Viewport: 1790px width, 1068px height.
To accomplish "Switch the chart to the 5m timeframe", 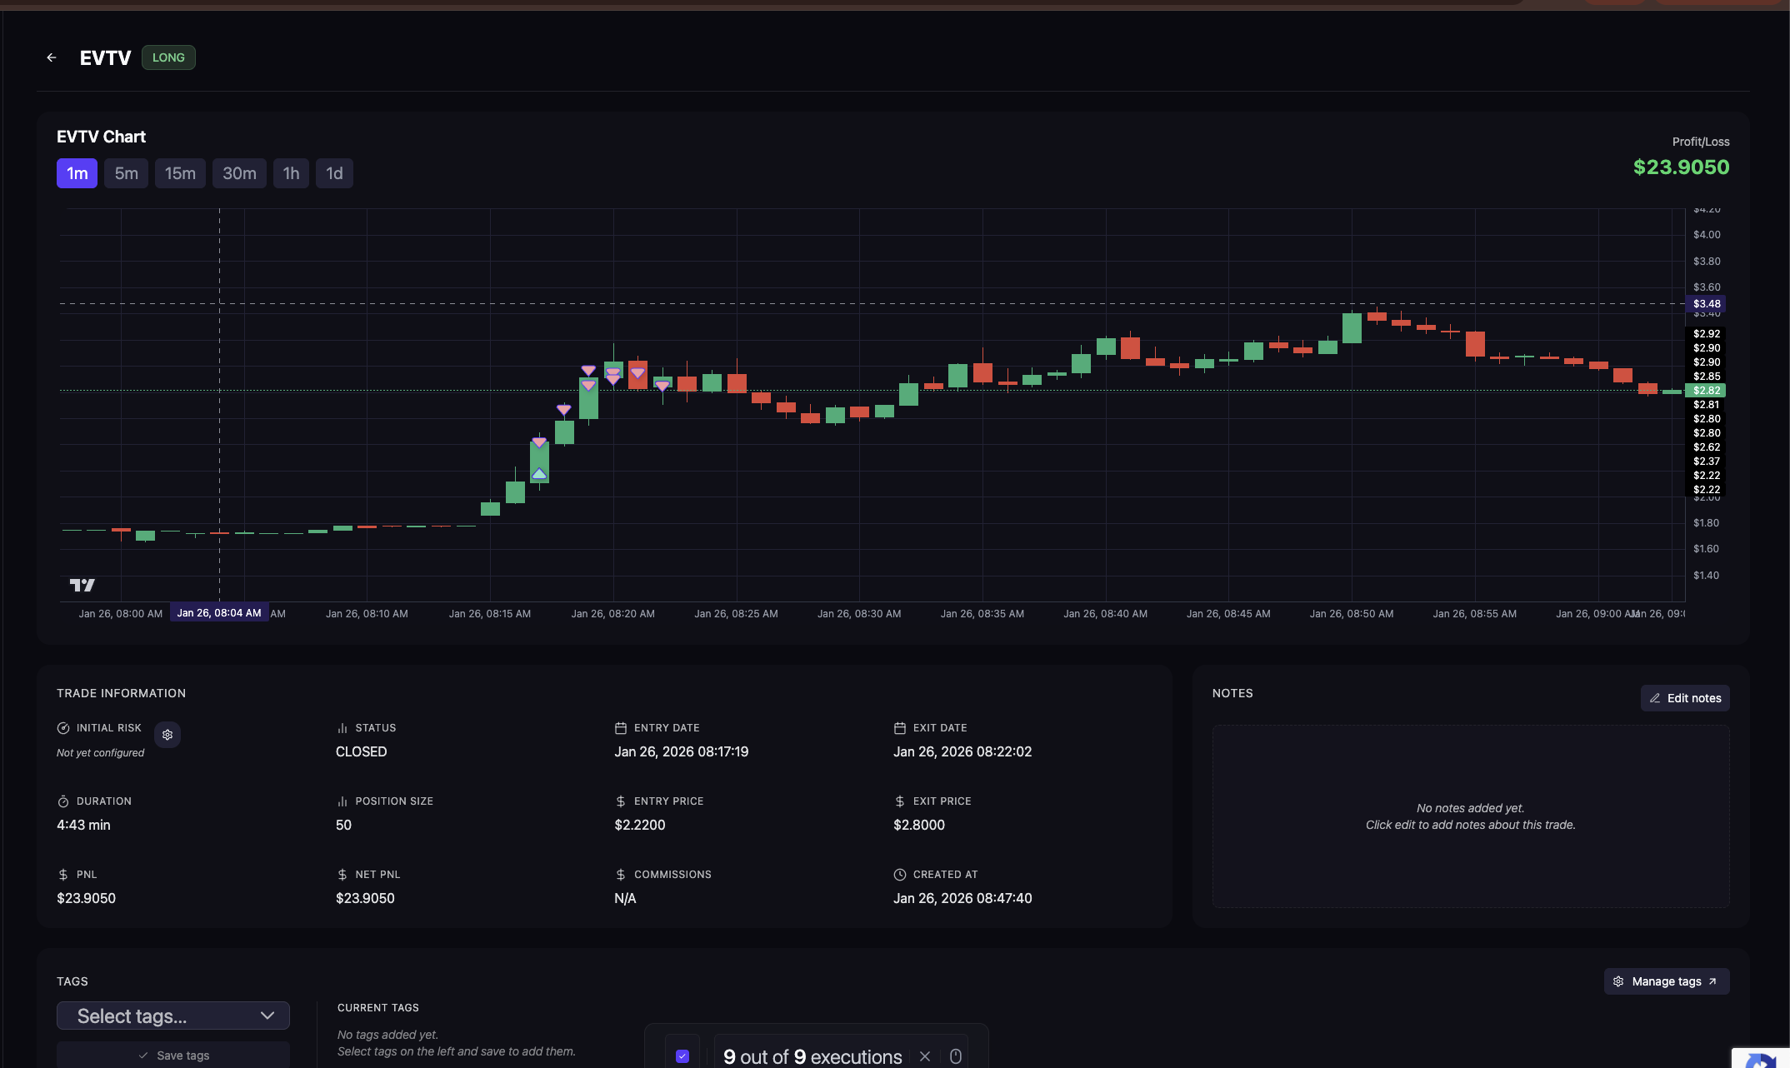I will pos(126,173).
